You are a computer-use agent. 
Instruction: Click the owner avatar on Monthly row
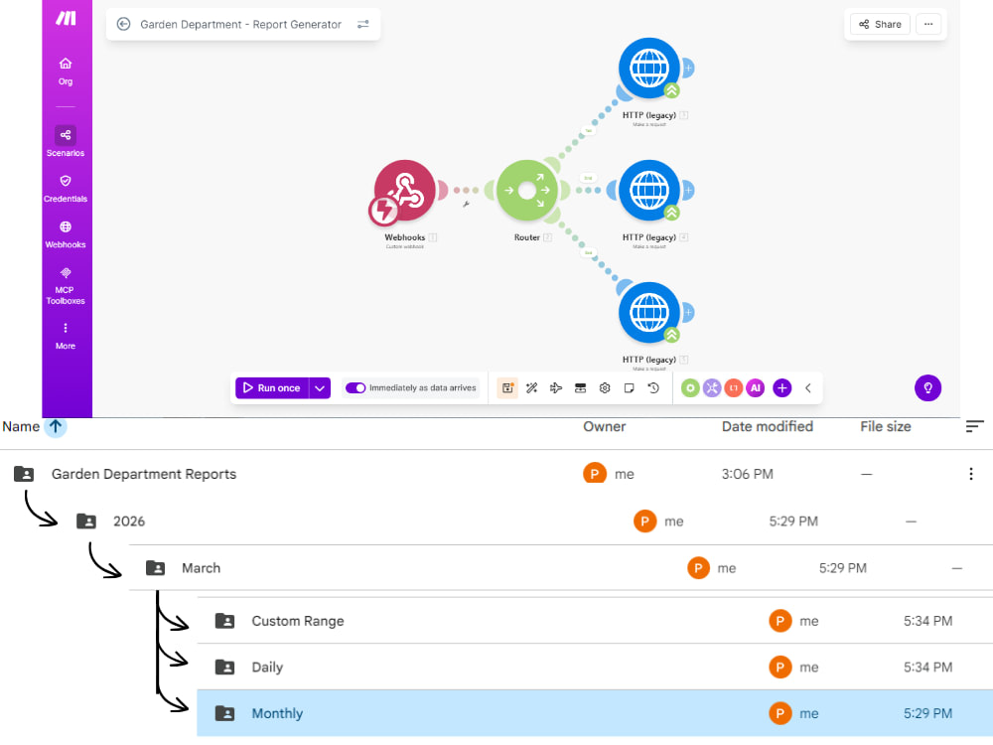pyautogui.click(x=780, y=713)
